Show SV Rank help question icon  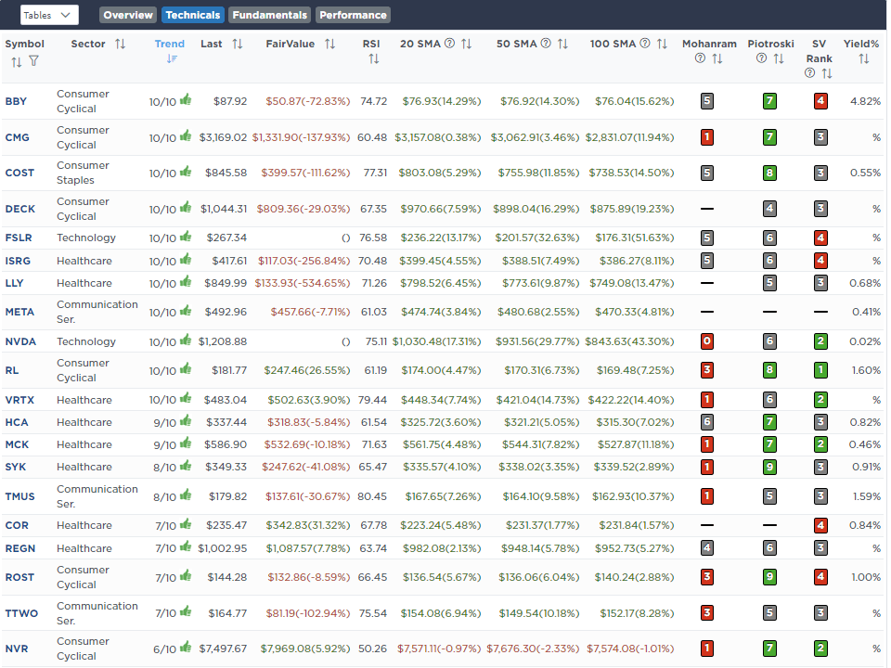[809, 72]
